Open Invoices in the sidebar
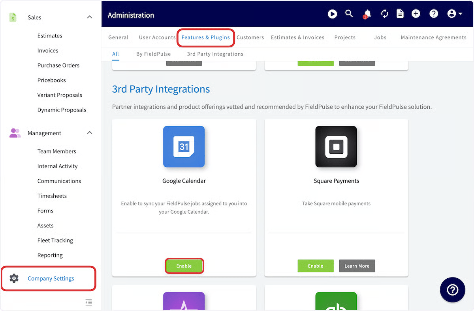 pos(48,50)
